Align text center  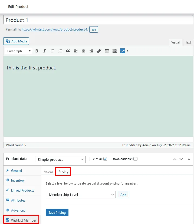[x=83, y=51]
